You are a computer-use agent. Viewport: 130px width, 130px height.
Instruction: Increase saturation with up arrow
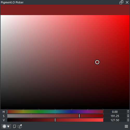tap(128, 115)
